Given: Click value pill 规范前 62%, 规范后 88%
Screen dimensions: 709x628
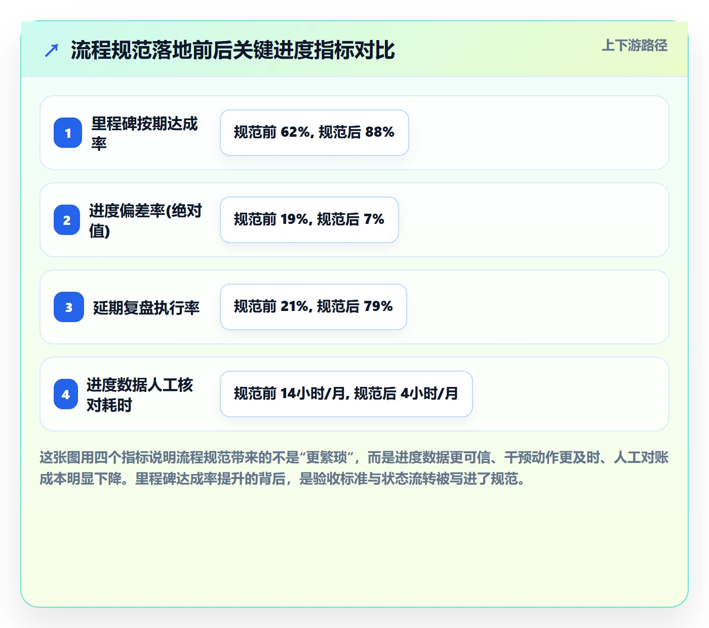Looking at the screenshot, I should pyautogui.click(x=314, y=133).
